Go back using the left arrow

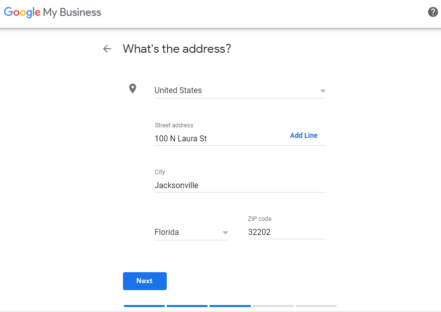(107, 49)
